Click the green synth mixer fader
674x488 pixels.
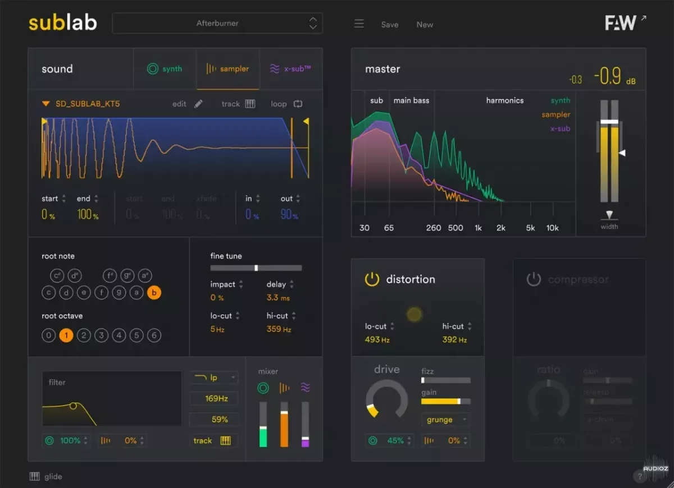263,425
